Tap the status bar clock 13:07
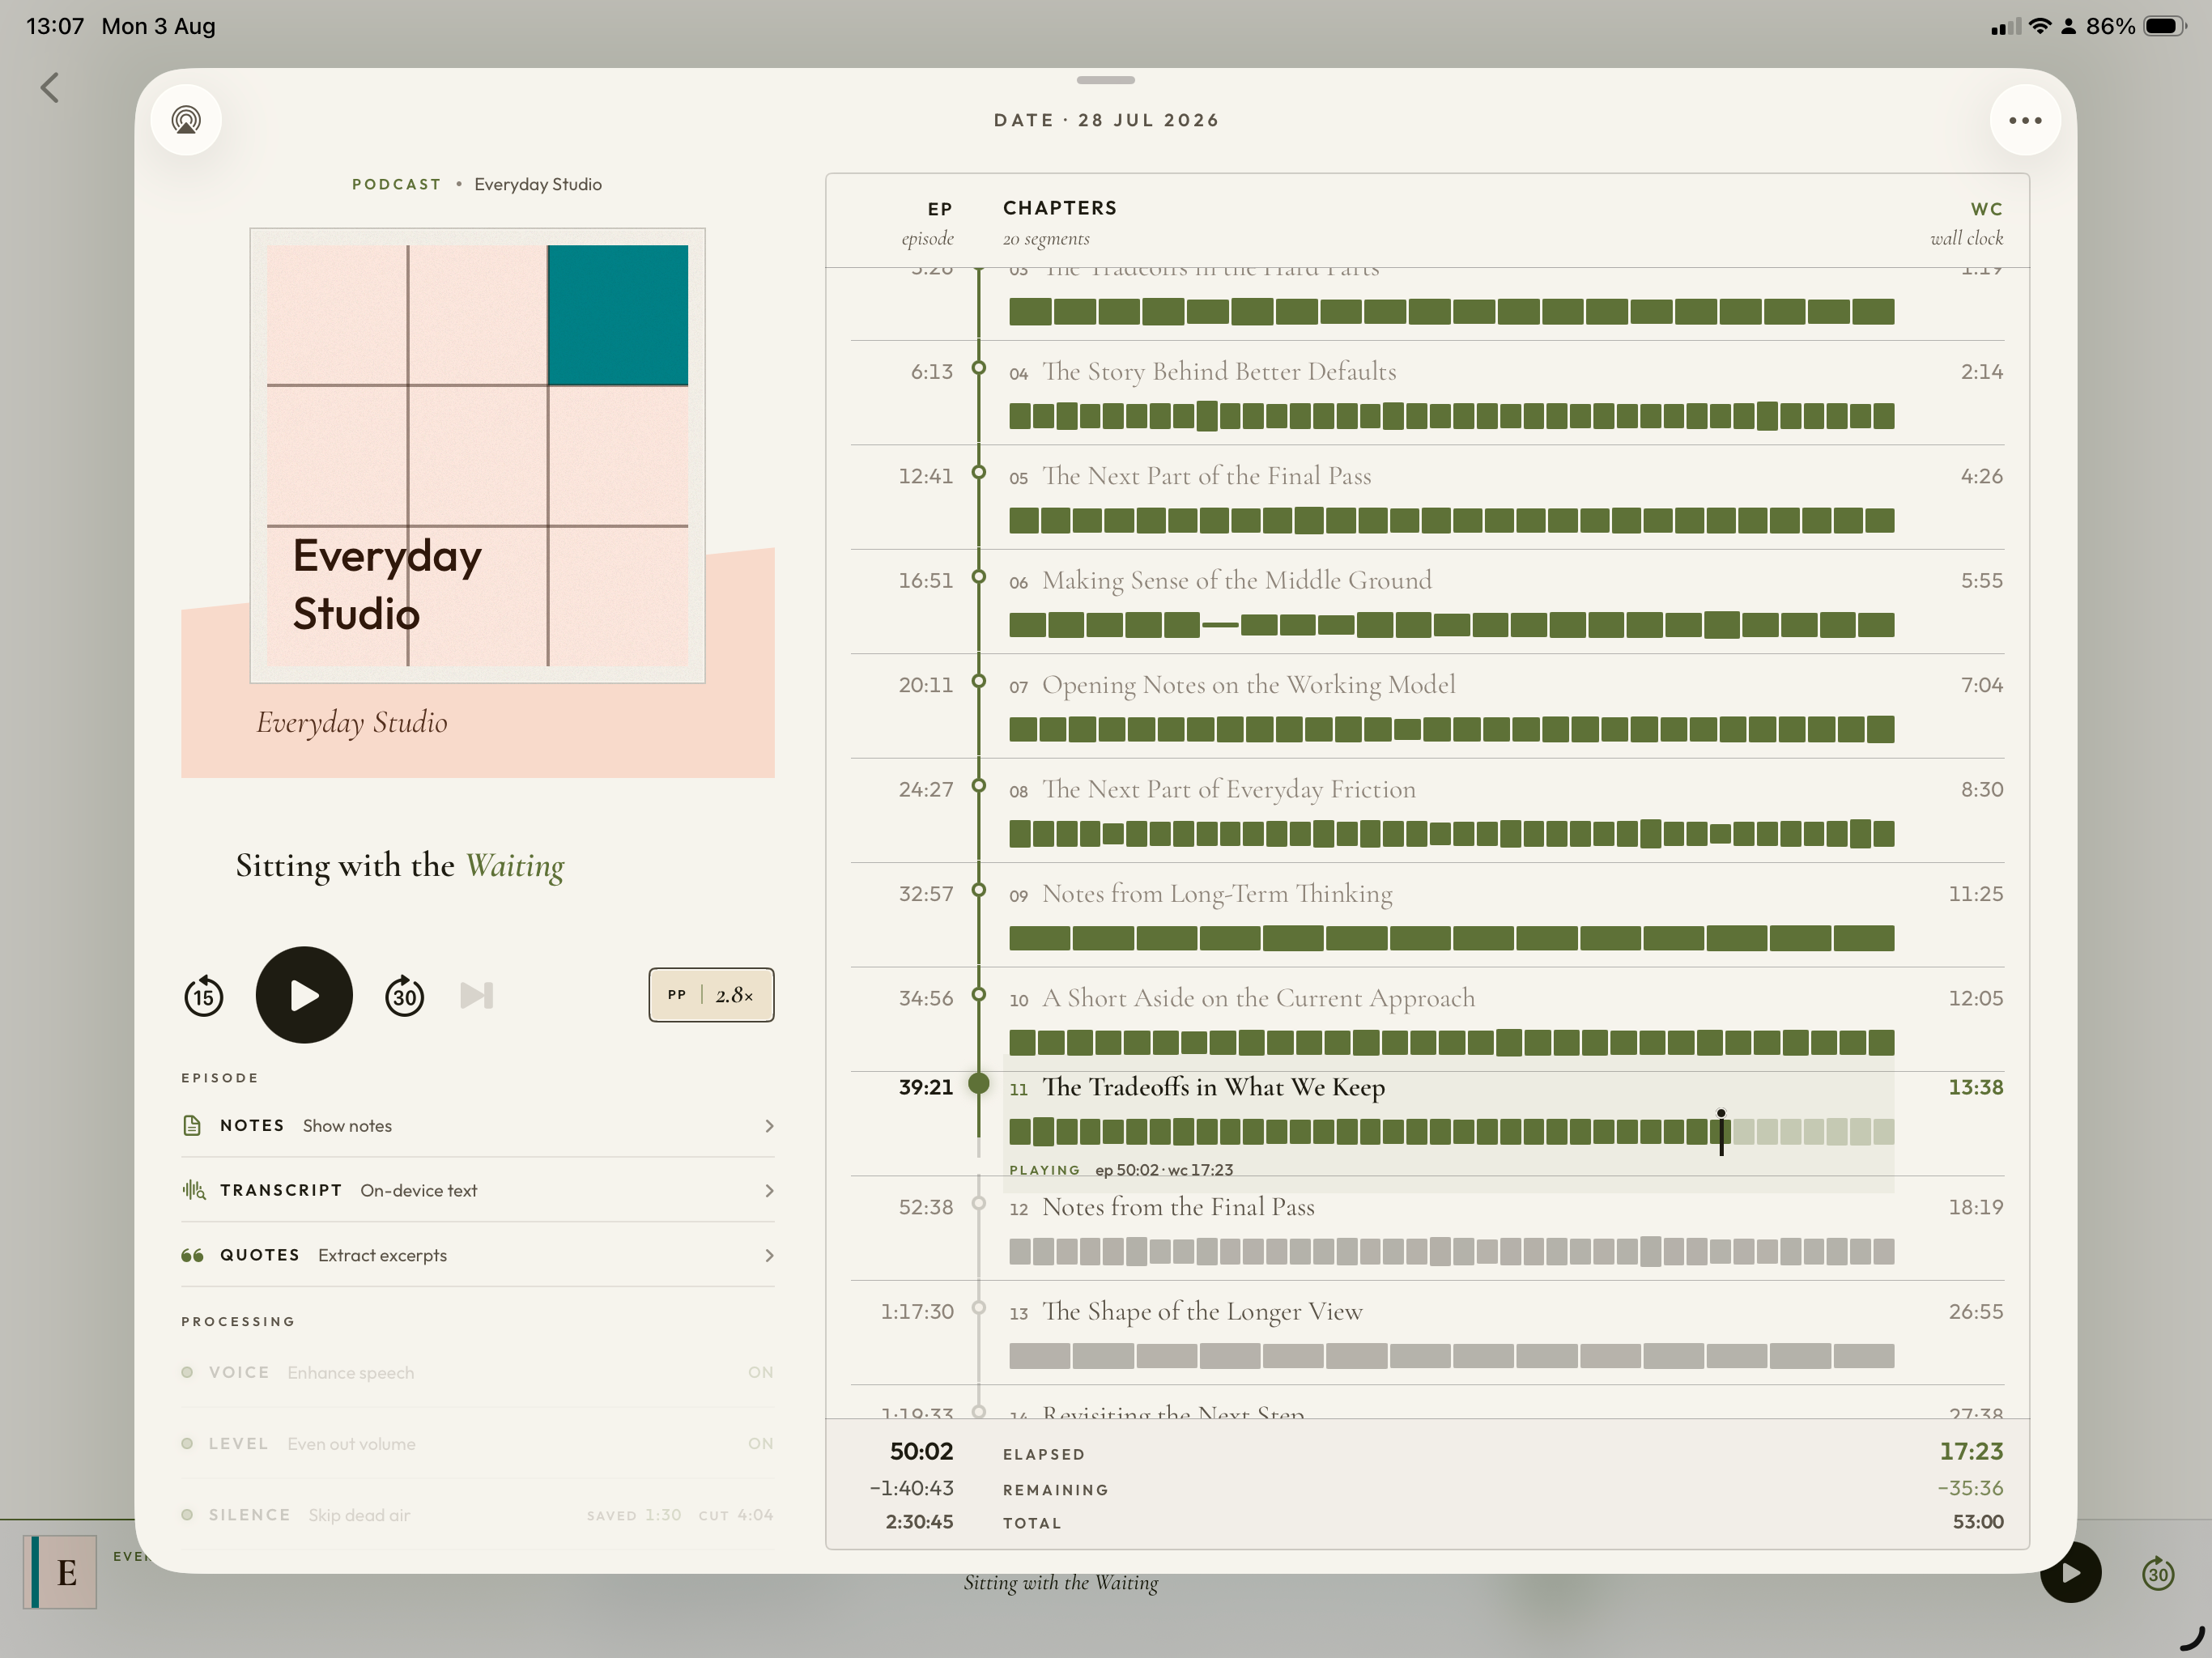 point(55,26)
